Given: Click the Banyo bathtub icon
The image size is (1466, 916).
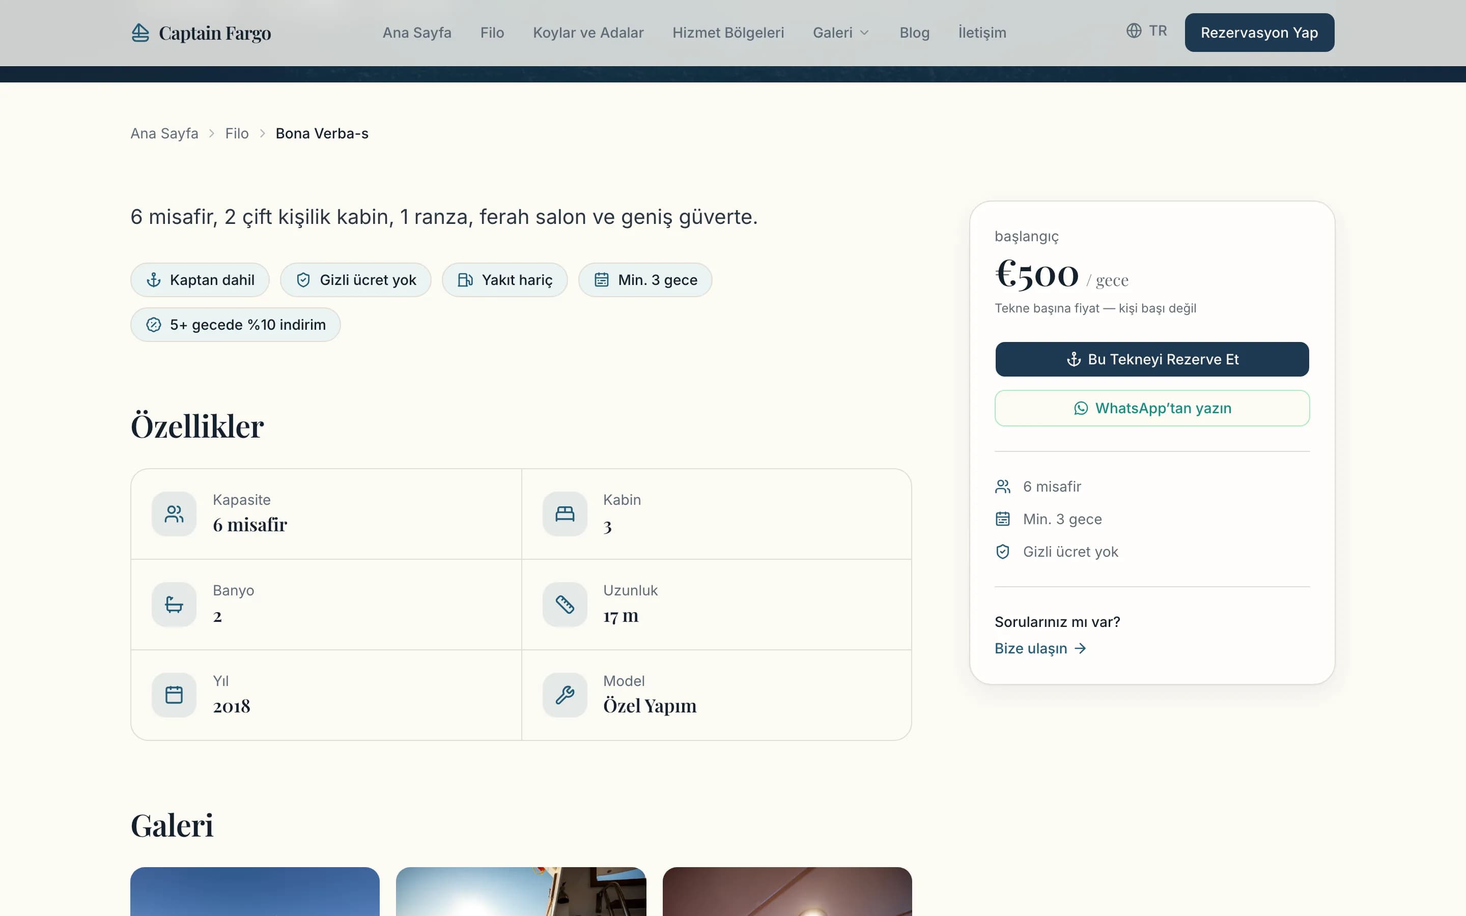Looking at the screenshot, I should [174, 605].
